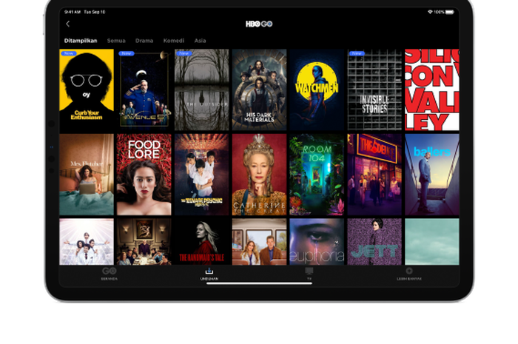The width and height of the screenshot is (518, 344).
Task: Open the Jett poster
Action: coord(374,242)
